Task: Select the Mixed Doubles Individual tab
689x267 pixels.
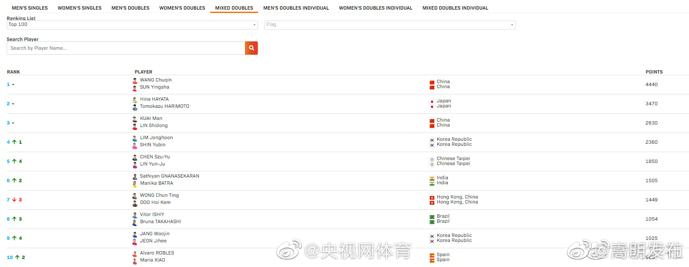Action: (x=455, y=8)
